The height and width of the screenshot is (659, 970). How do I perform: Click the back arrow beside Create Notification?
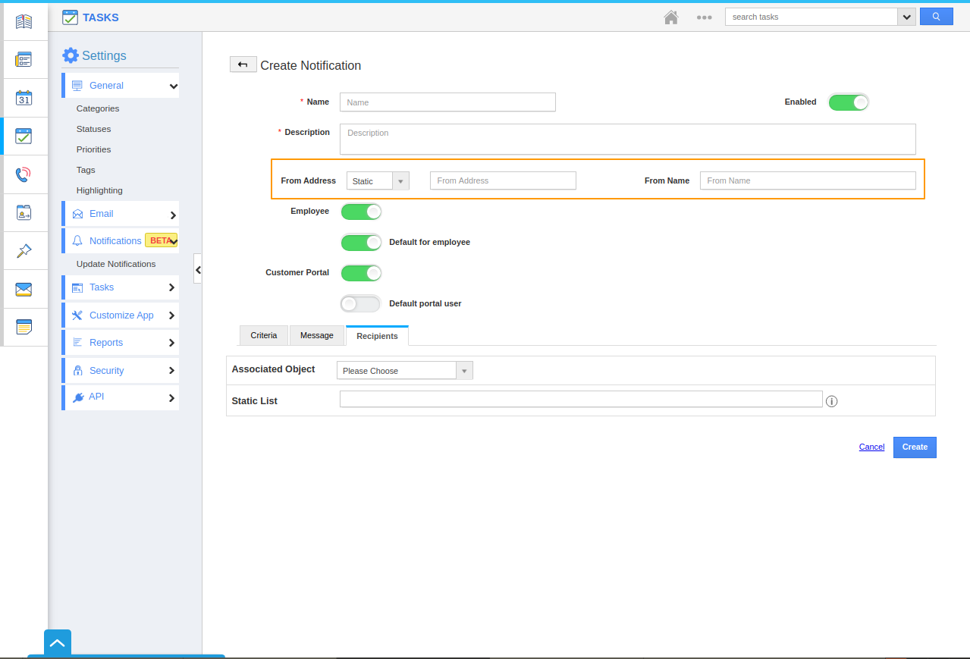[x=243, y=65]
